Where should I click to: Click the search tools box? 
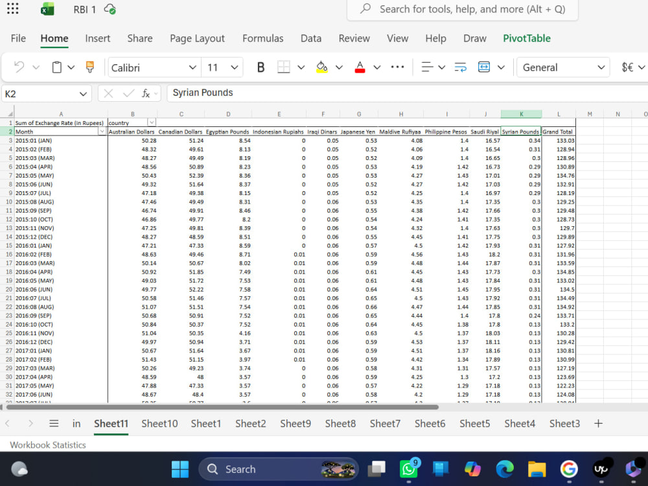click(463, 10)
